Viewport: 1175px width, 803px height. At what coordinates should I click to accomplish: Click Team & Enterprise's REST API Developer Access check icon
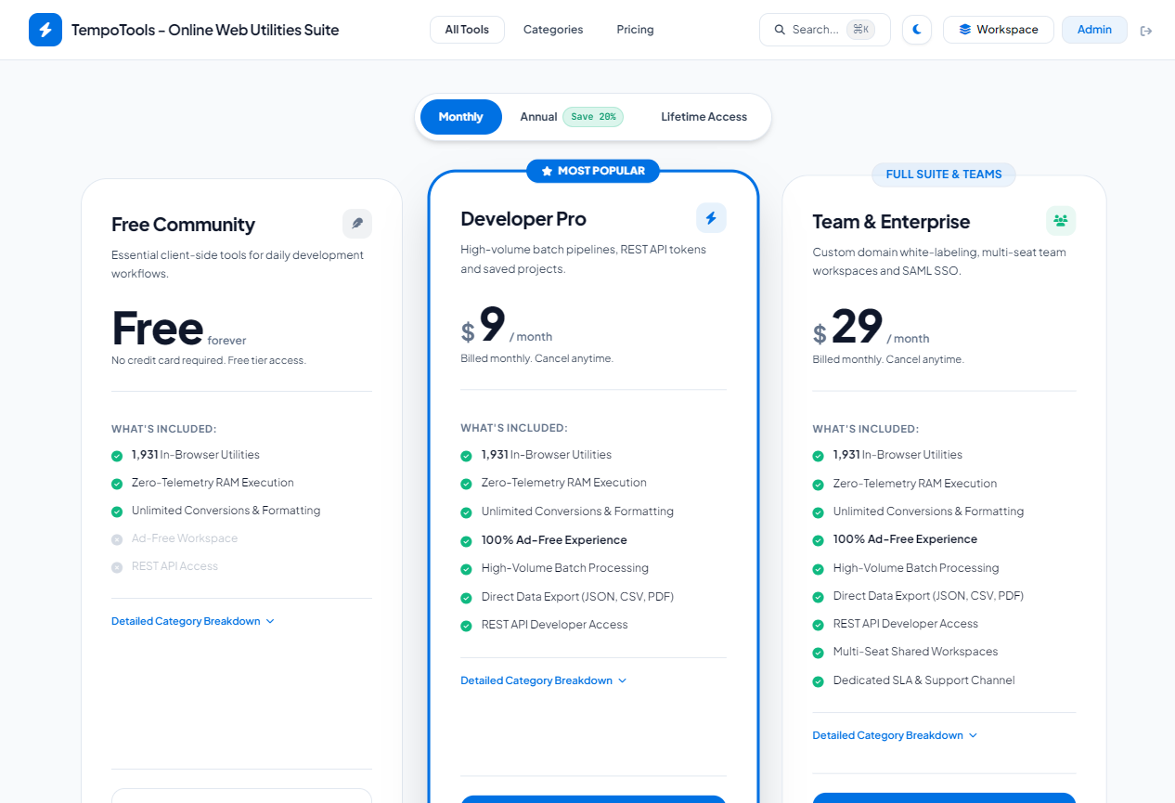[x=819, y=625]
